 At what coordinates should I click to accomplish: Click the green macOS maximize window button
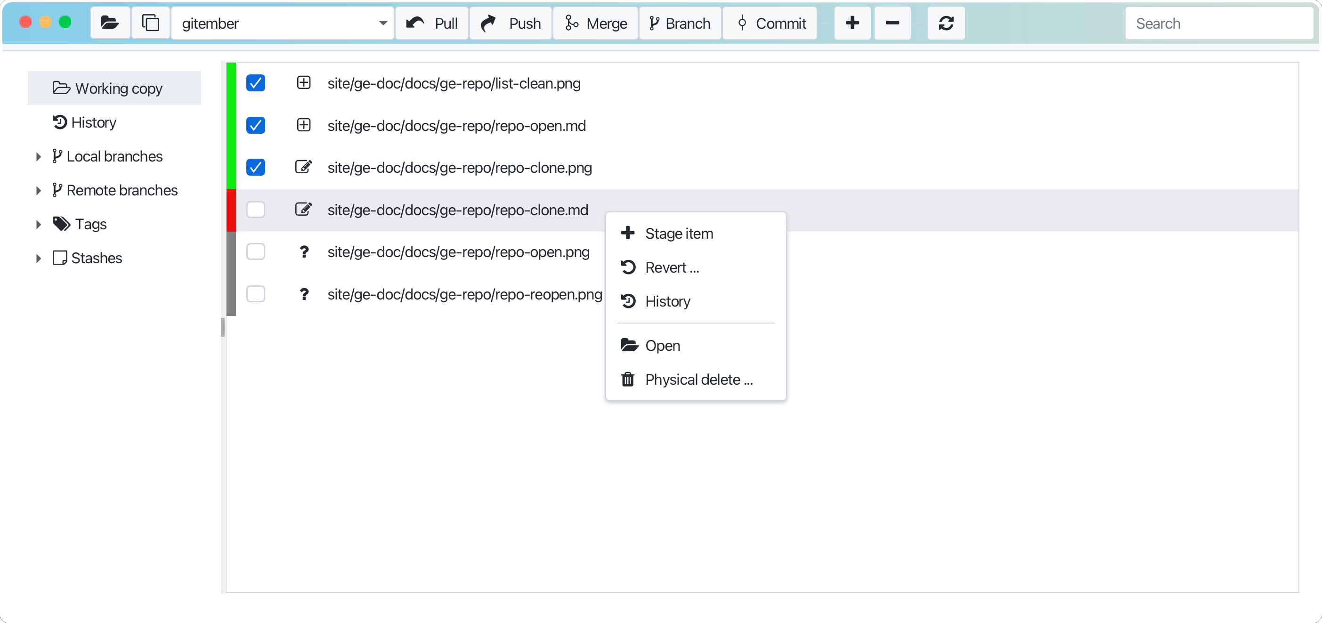[x=65, y=22]
